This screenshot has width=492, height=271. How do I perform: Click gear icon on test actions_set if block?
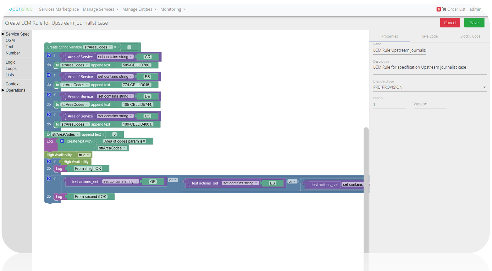click(x=49, y=178)
